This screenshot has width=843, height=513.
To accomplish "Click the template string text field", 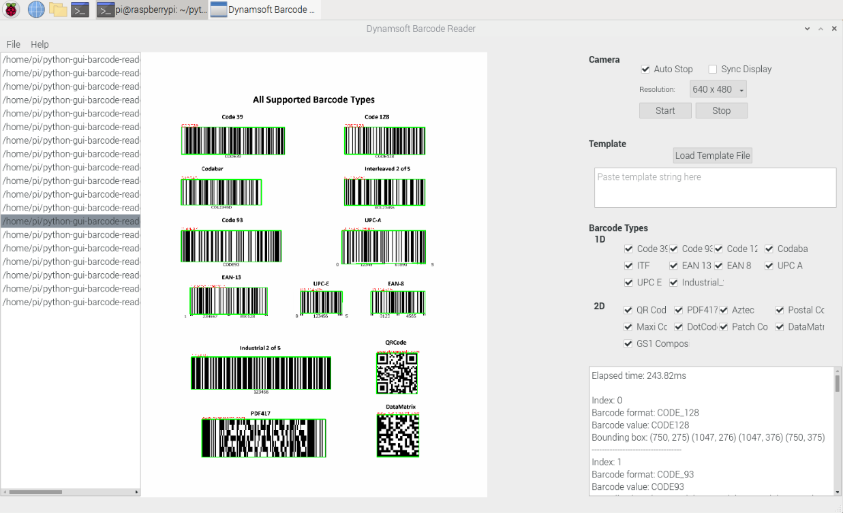I will (x=714, y=187).
